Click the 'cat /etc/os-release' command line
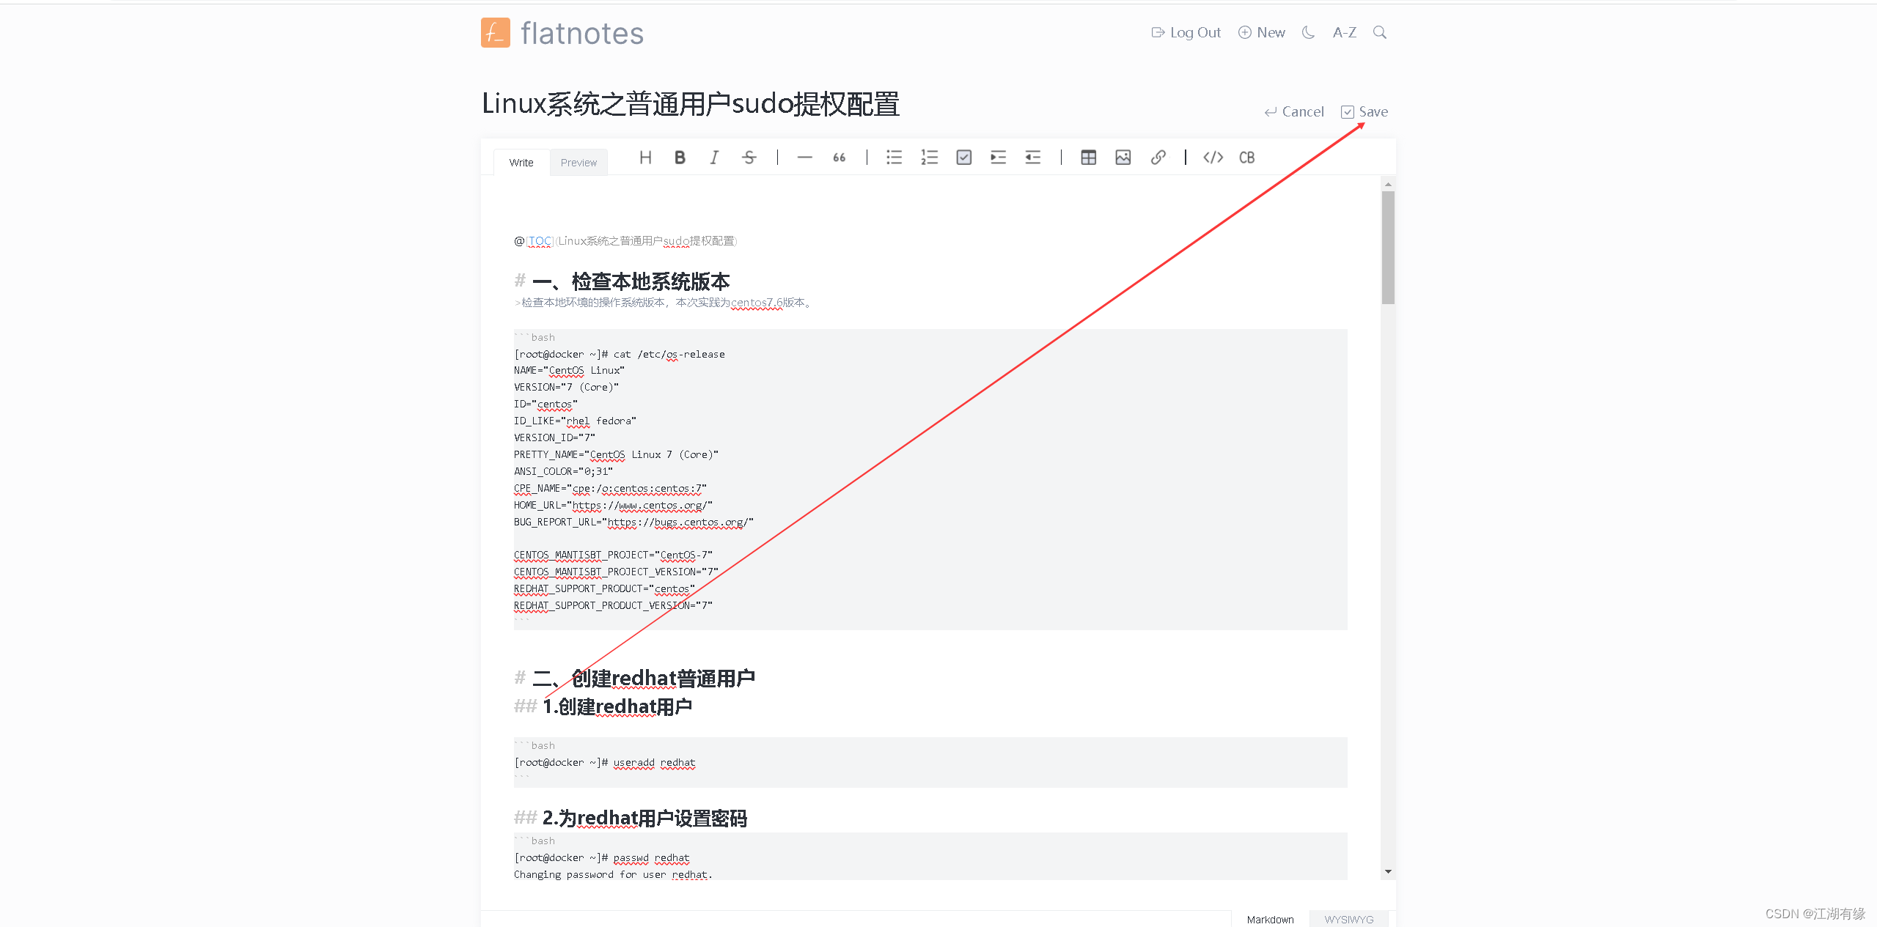 pos(619,354)
